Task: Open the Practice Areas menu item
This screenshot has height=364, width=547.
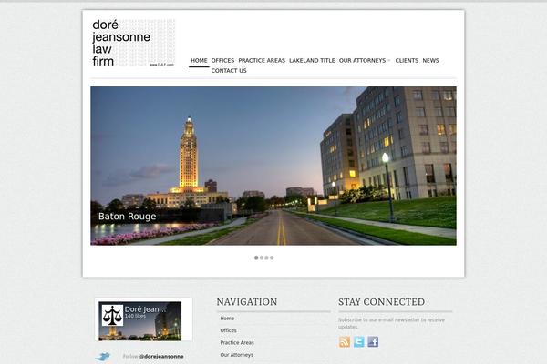Action: 262,61
